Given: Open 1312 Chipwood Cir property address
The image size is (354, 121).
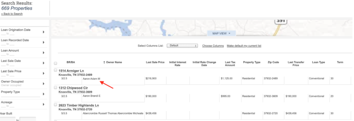Looking at the screenshot, I should click(73, 88).
